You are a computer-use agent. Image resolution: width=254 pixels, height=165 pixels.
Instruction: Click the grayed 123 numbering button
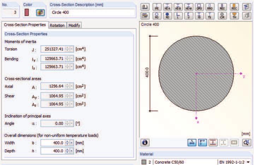pyautogui.click(x=234, y=142)
